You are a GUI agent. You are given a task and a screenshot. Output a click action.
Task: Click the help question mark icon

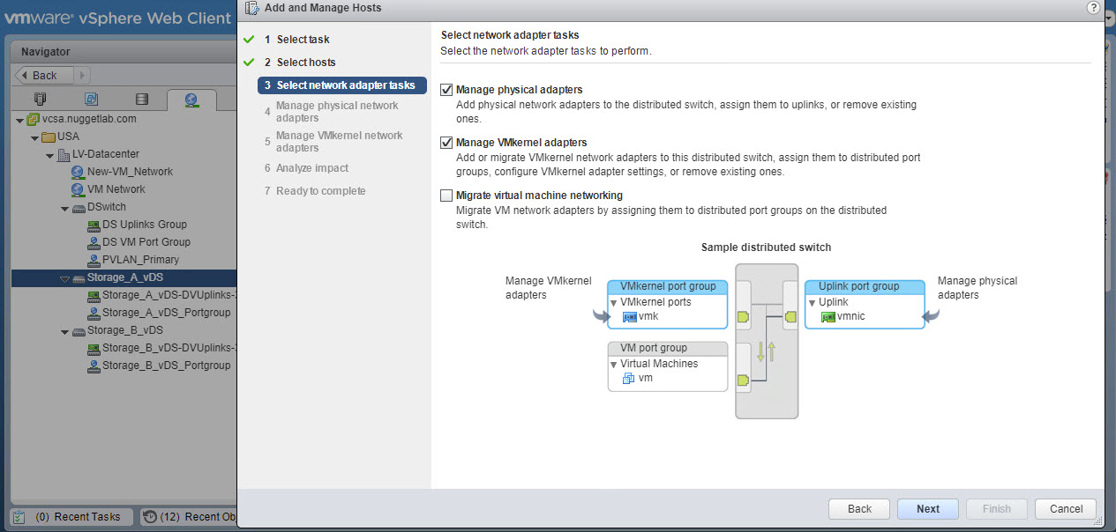pos(1094,7)
